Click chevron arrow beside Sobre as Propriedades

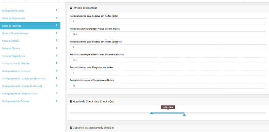pyautogui.click(x=57, y=18)
